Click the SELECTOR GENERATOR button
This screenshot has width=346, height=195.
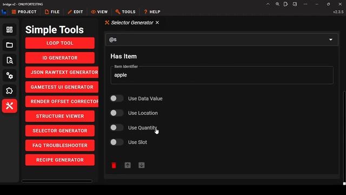(60, 131)
